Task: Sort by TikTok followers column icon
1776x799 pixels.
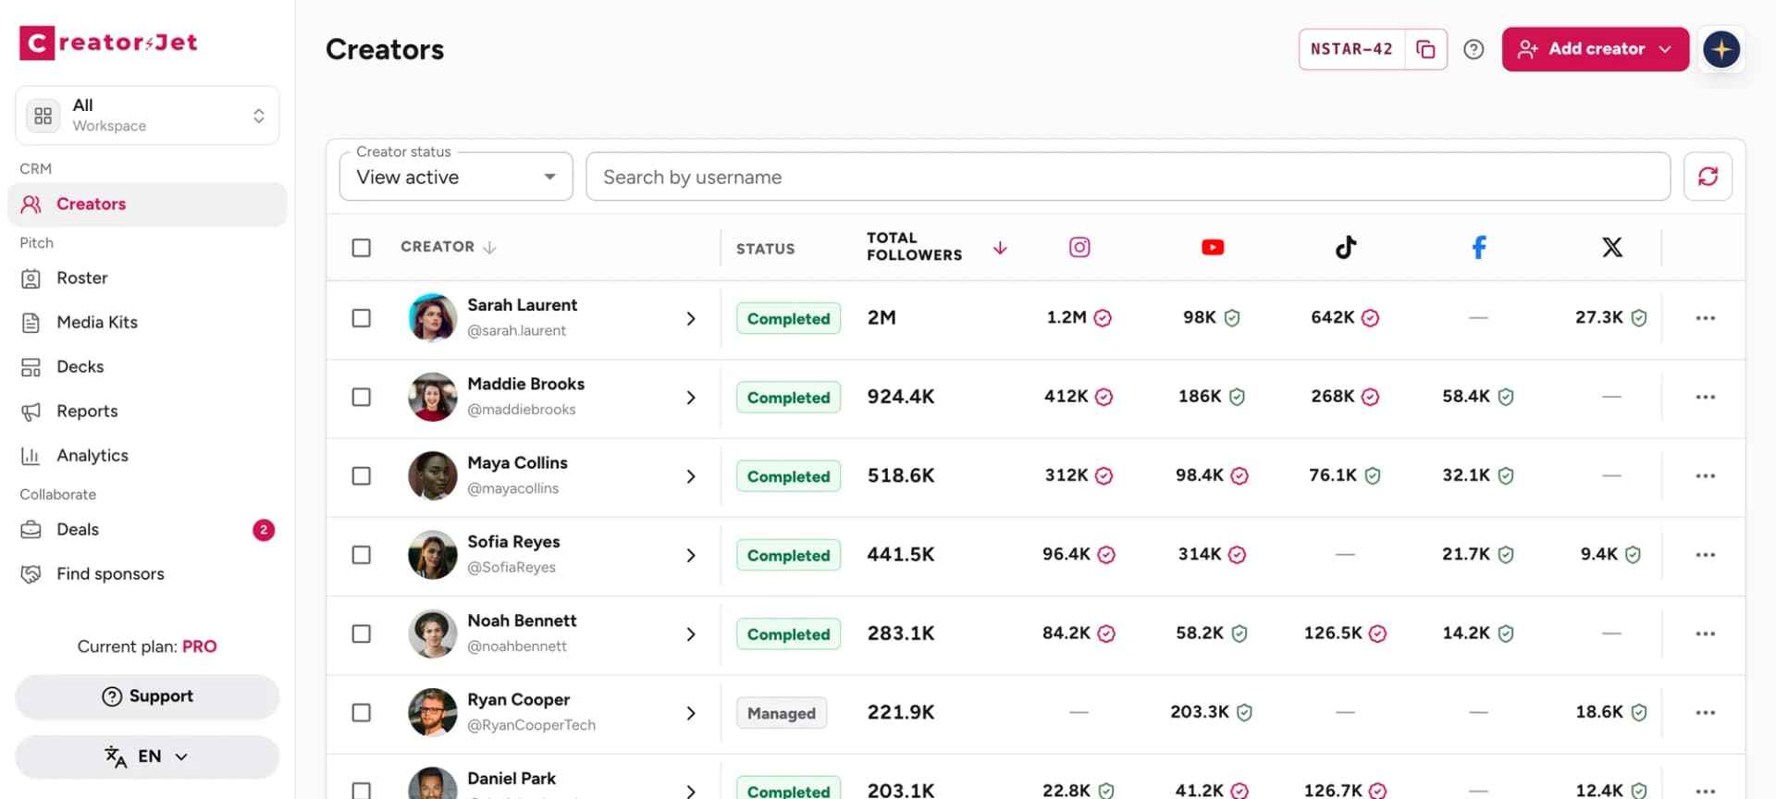Action: (x=1346, y=247)
